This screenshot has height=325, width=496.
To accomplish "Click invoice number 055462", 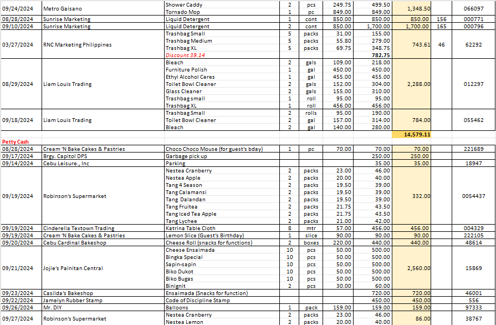I will pos(473,120).
